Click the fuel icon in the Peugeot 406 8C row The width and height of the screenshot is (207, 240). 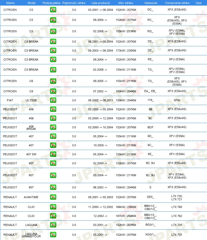(53, 118)
